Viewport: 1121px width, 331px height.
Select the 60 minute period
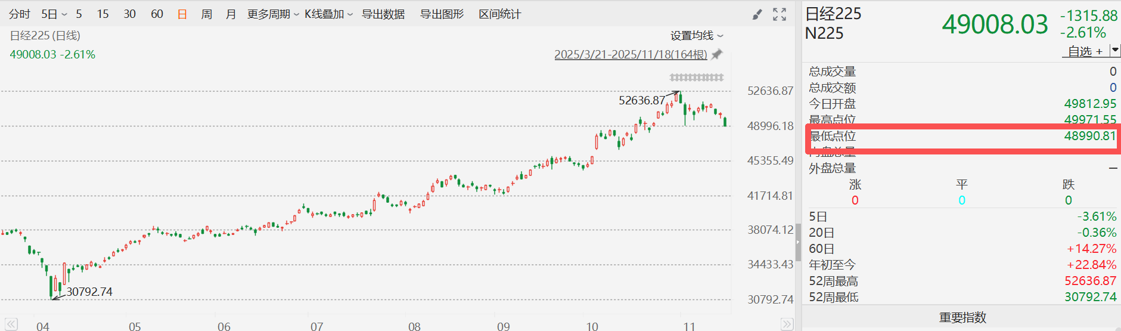point(157,14)
